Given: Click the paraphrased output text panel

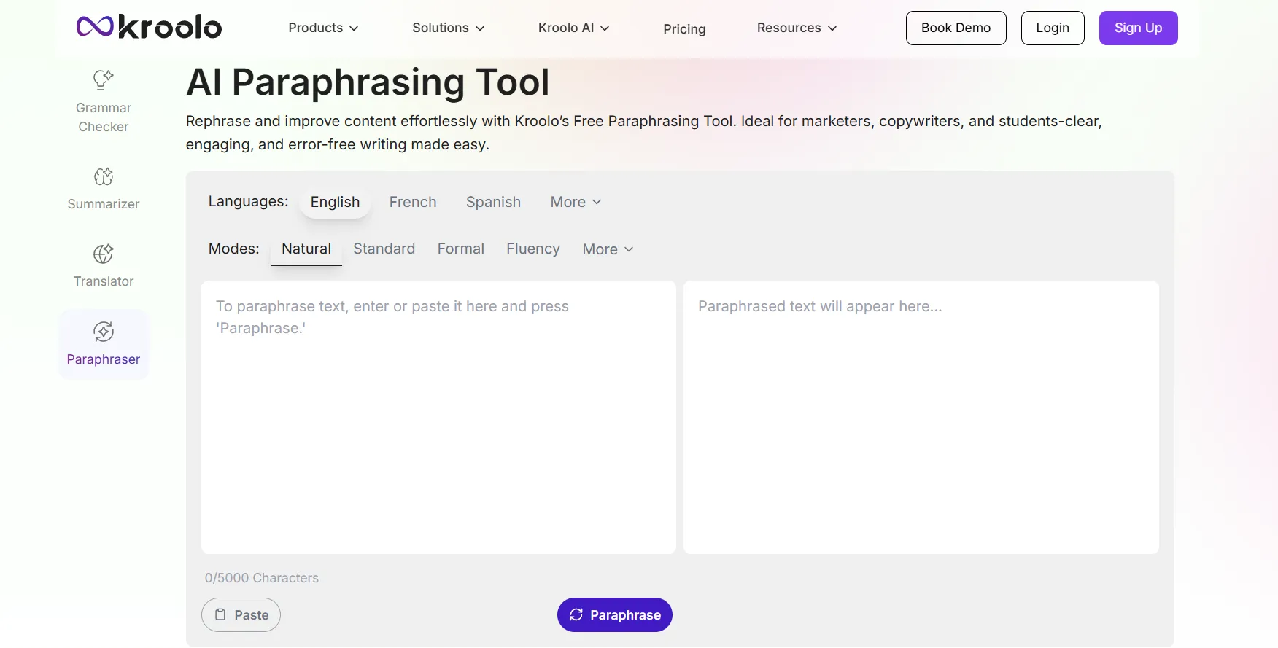Looking at the screenshot, I should pos(921,417).
